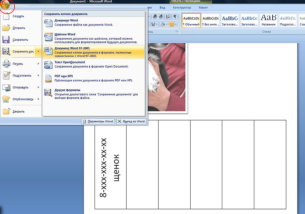Open the shading color dropdown arrow
The height and width of the screenshot is (214, 305).
pyautogui.click(x=167, y=24)
